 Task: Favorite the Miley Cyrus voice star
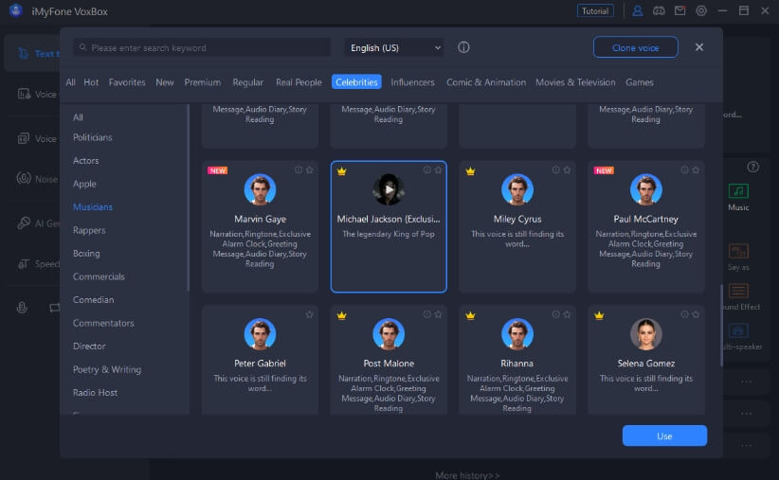[567, 170]
